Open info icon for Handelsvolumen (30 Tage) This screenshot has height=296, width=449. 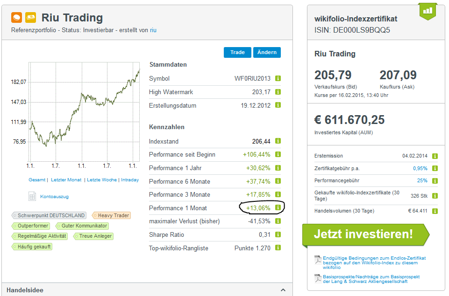(x=435, y=211)
